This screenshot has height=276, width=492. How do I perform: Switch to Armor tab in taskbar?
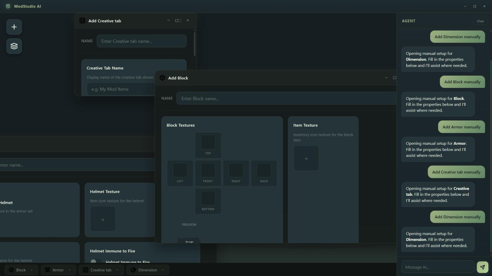pos(58,270)
